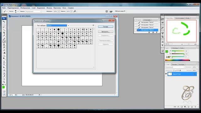Select the Clone Stamp tool
The image size is (201, 113).
click(x=4, y=45)
